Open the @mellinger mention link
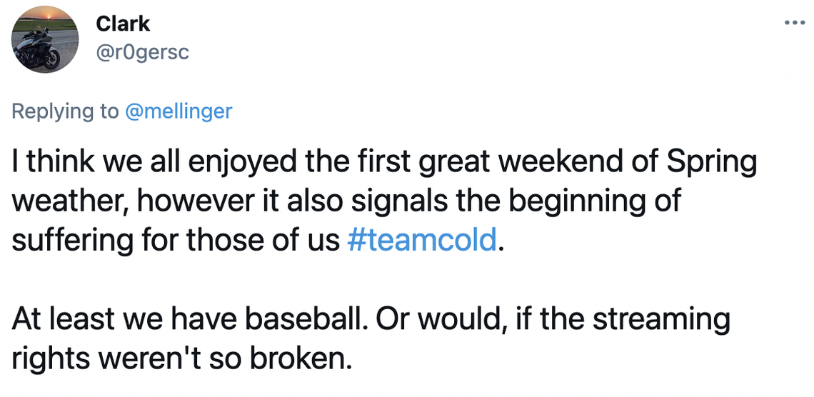814x397 pixels. pos(179,111)
